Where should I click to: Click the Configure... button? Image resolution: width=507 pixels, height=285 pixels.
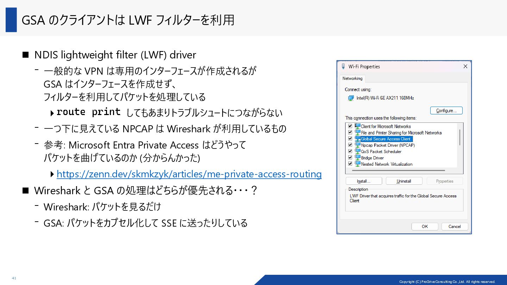click(446, 110)
